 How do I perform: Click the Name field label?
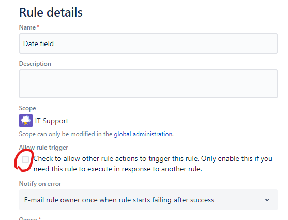tap(27, 27)
